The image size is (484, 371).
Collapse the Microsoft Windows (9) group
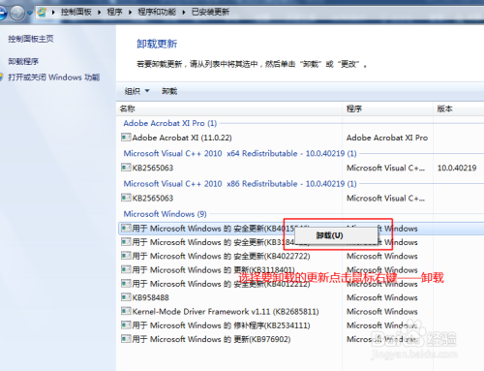point(165,214)
